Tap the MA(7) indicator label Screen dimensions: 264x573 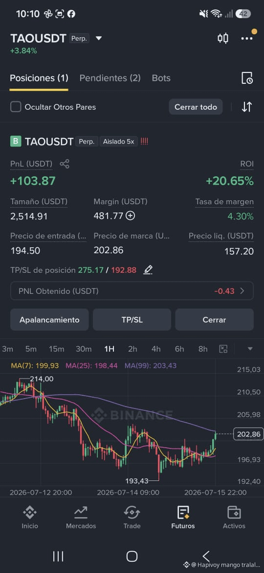click(x=35, y=365)
